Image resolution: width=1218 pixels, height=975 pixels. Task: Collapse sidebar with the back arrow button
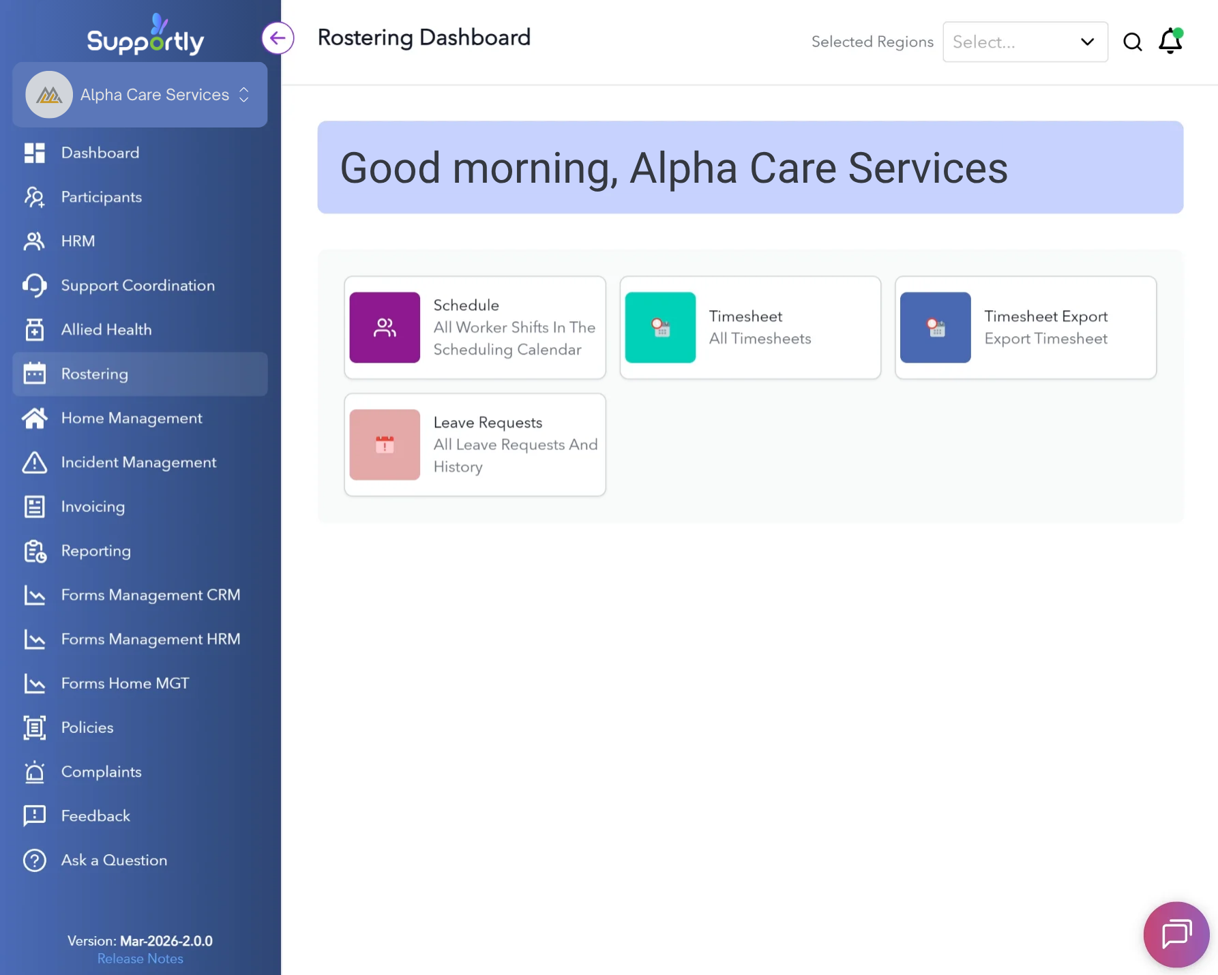278,38
